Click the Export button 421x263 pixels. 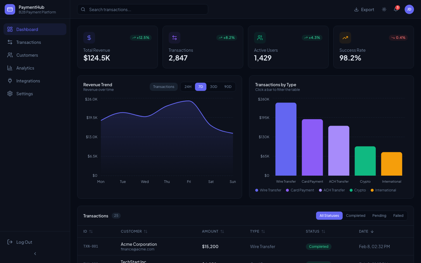click(364, 9)
